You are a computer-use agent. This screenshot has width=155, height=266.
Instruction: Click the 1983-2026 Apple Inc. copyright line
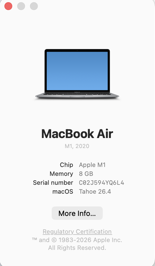click(x=77, y=240)
